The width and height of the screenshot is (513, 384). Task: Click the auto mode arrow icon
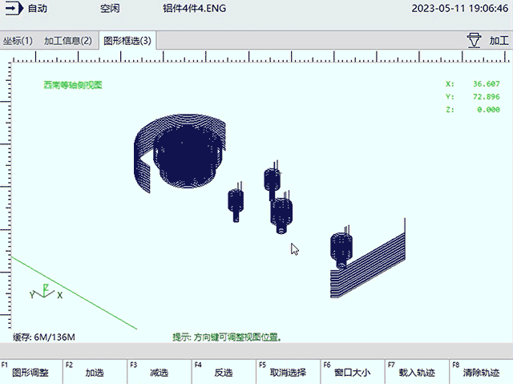coord(14,8)
